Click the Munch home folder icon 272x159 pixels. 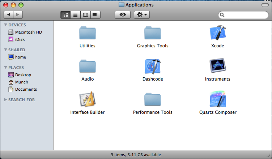[x=11, y=82]
